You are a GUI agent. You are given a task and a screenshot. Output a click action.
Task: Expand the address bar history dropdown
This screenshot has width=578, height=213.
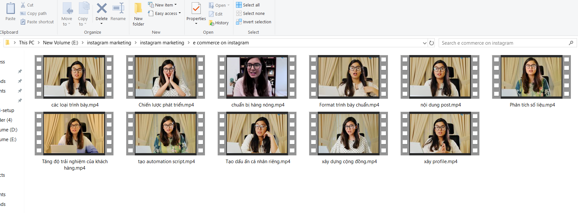(424, 43)
